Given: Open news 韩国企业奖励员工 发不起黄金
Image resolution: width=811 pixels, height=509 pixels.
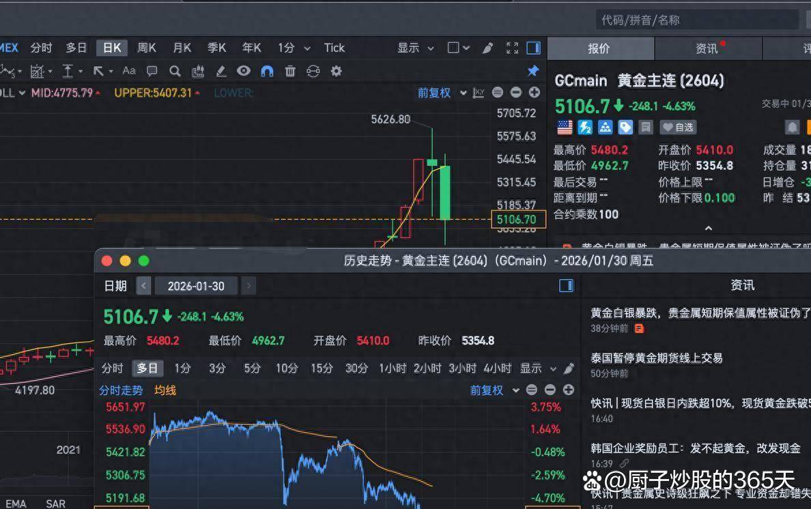Looking at the screenshot, I should (x=696, y=448).
